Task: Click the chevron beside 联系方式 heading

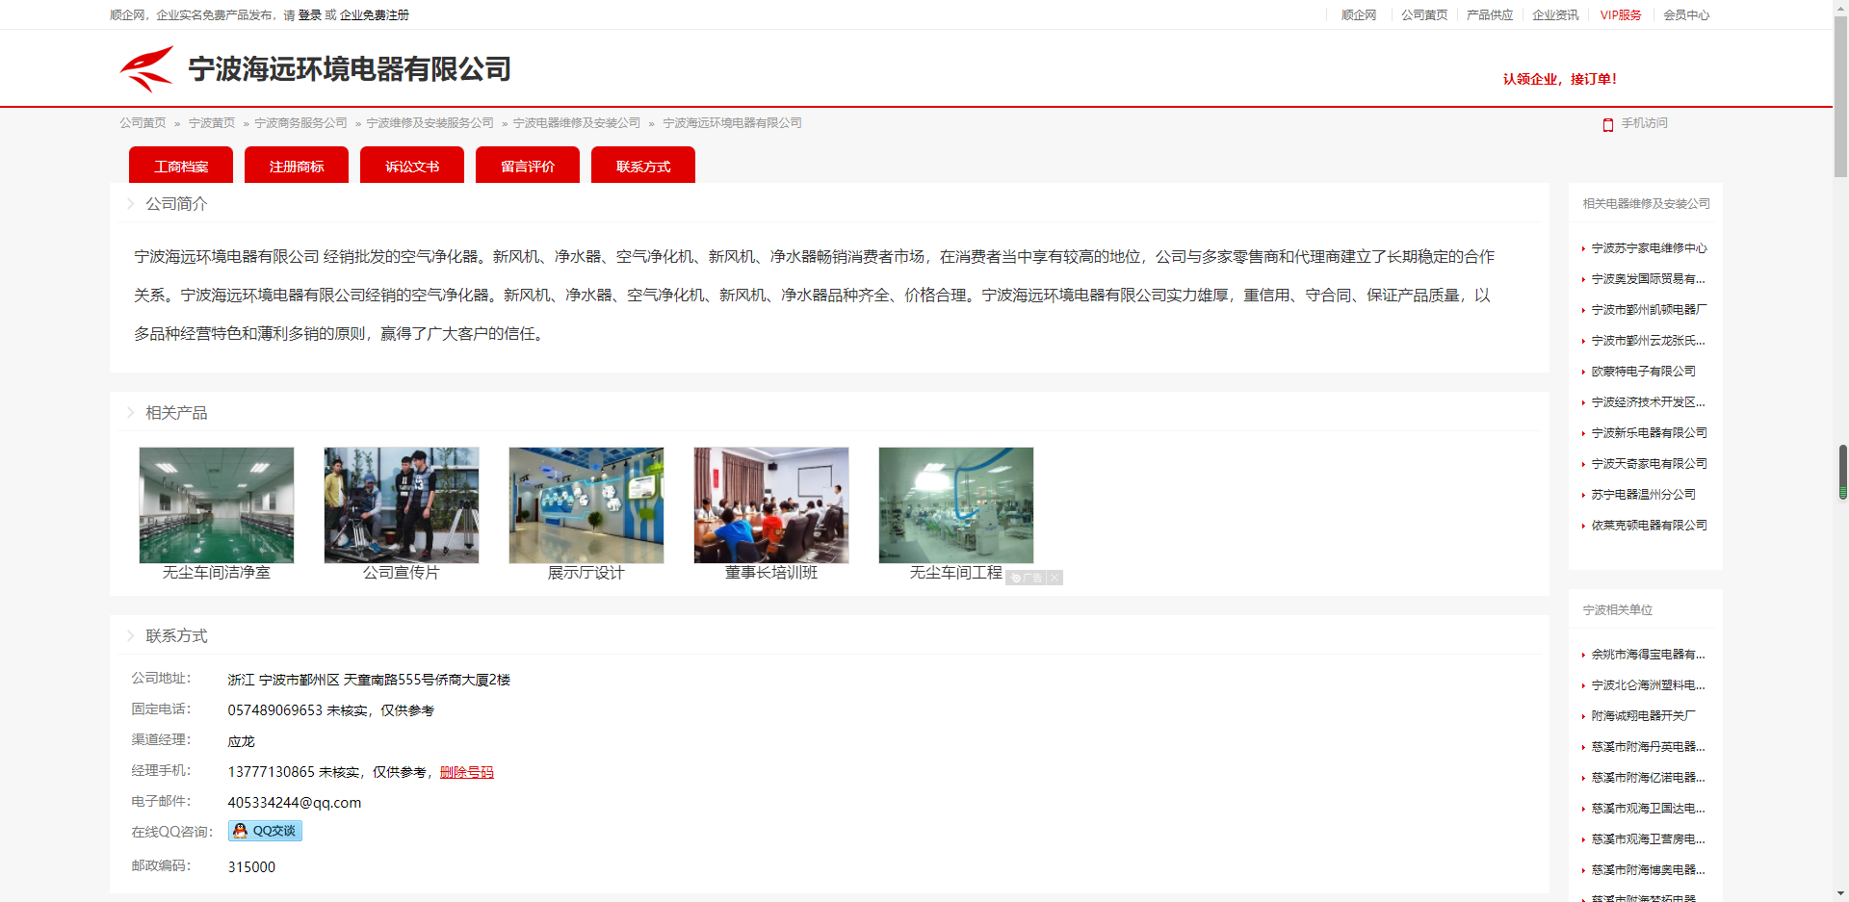Action: (130, 636)
